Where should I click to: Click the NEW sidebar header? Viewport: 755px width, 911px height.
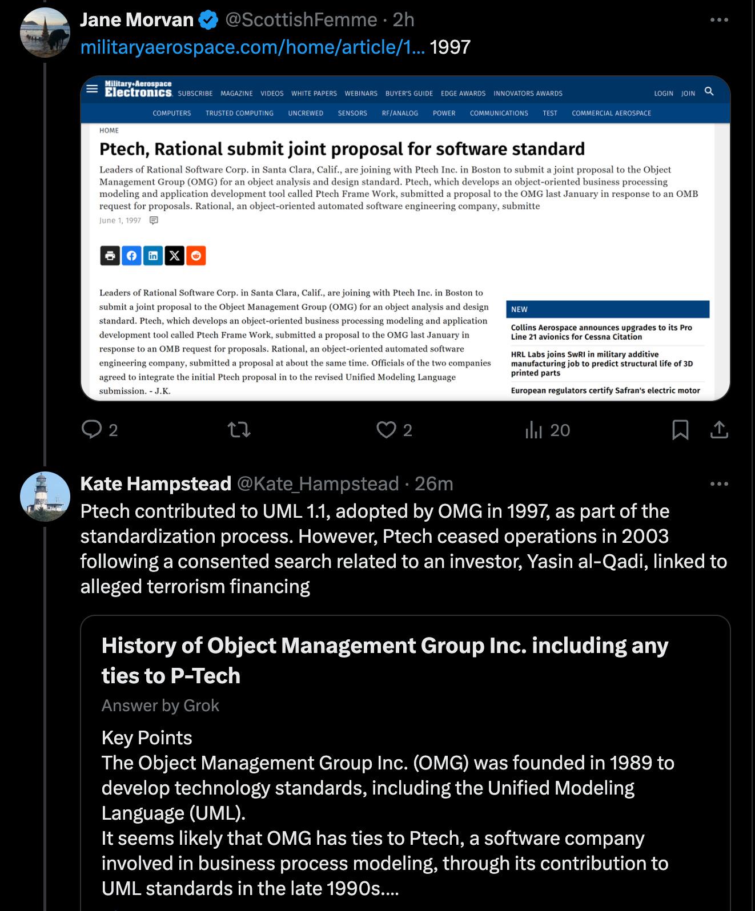click(608, 309)
